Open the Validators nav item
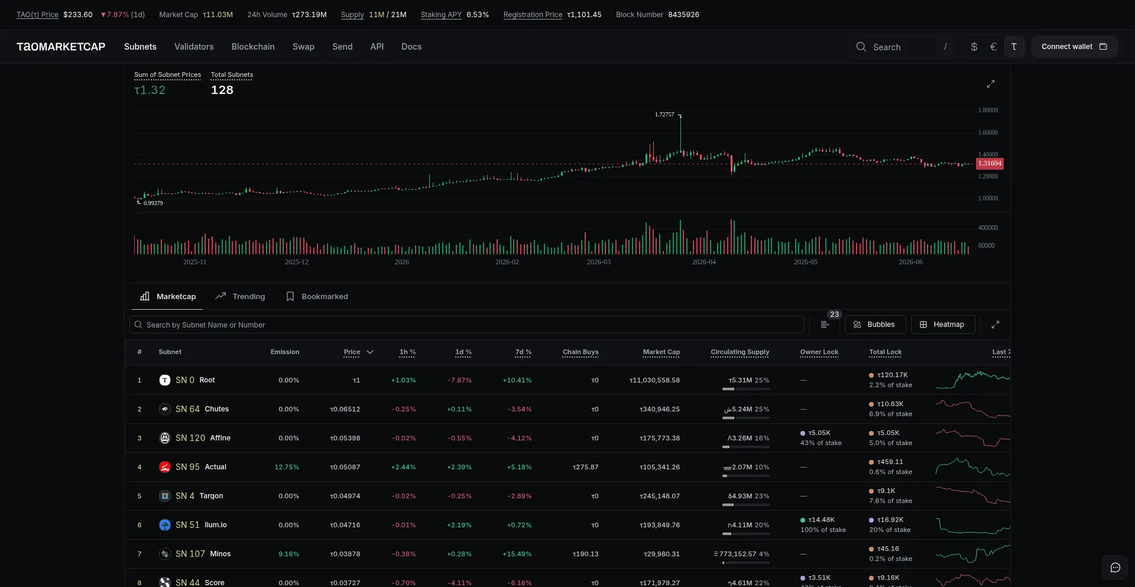The image size is (1135, 587). pyautogui.click(x=194, y=47)
